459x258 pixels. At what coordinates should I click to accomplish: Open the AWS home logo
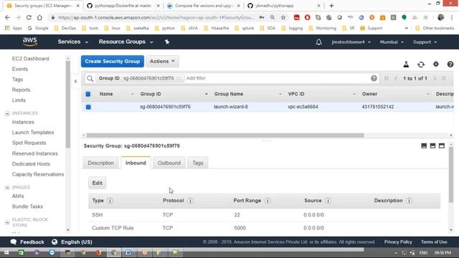coord(30,42)
